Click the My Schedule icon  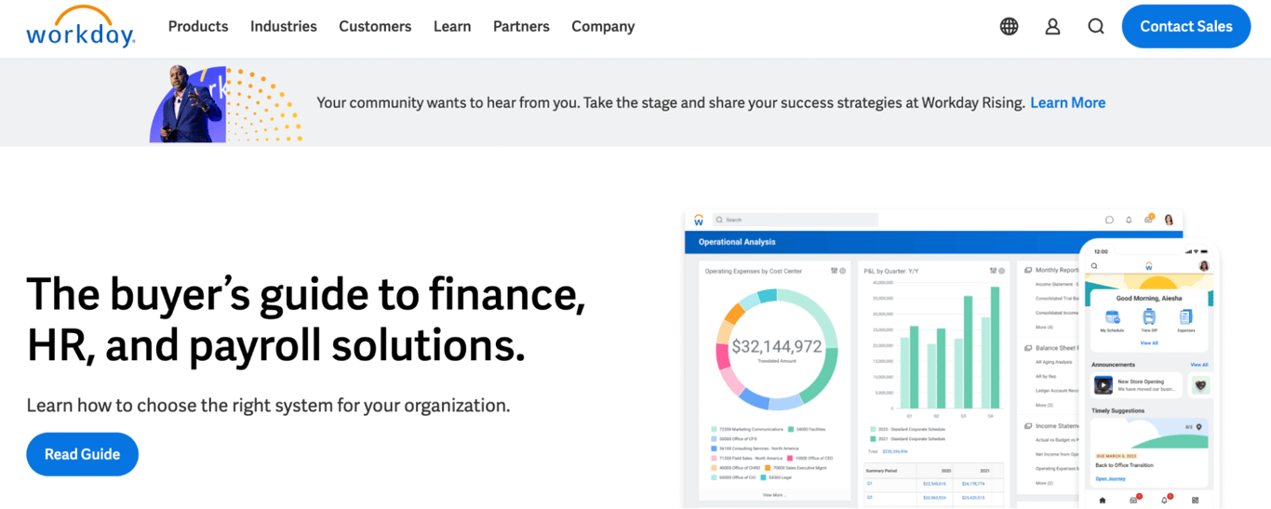pos(1112,318)
